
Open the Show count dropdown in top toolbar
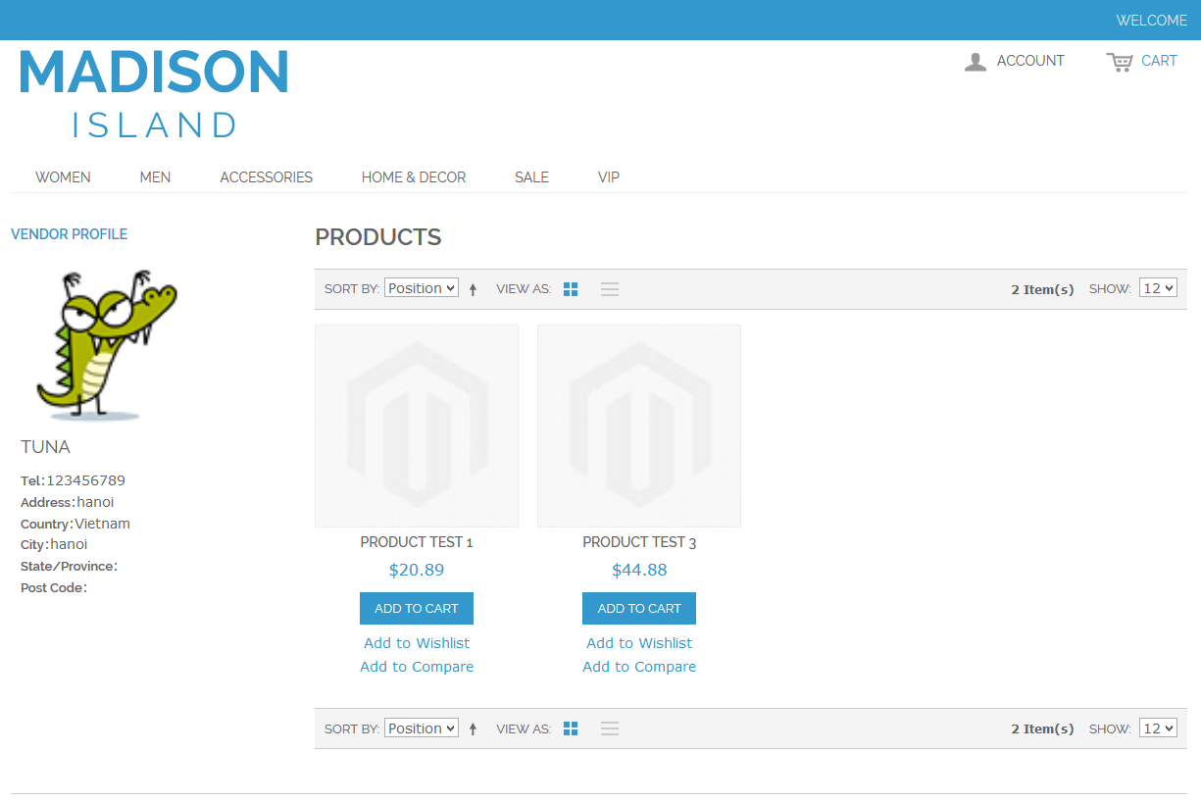pos(1158,288)
